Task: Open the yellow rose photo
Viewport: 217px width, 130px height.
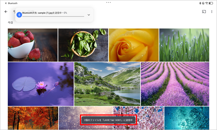Action: coord(134,45)
